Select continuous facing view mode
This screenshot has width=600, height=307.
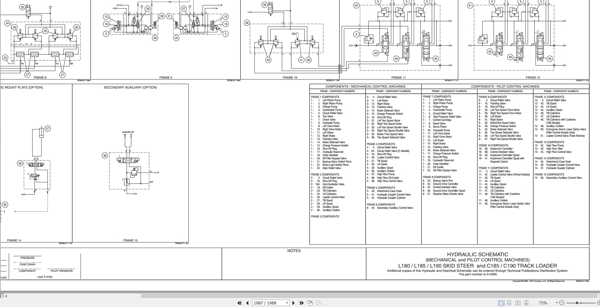(x=526, y=303)
